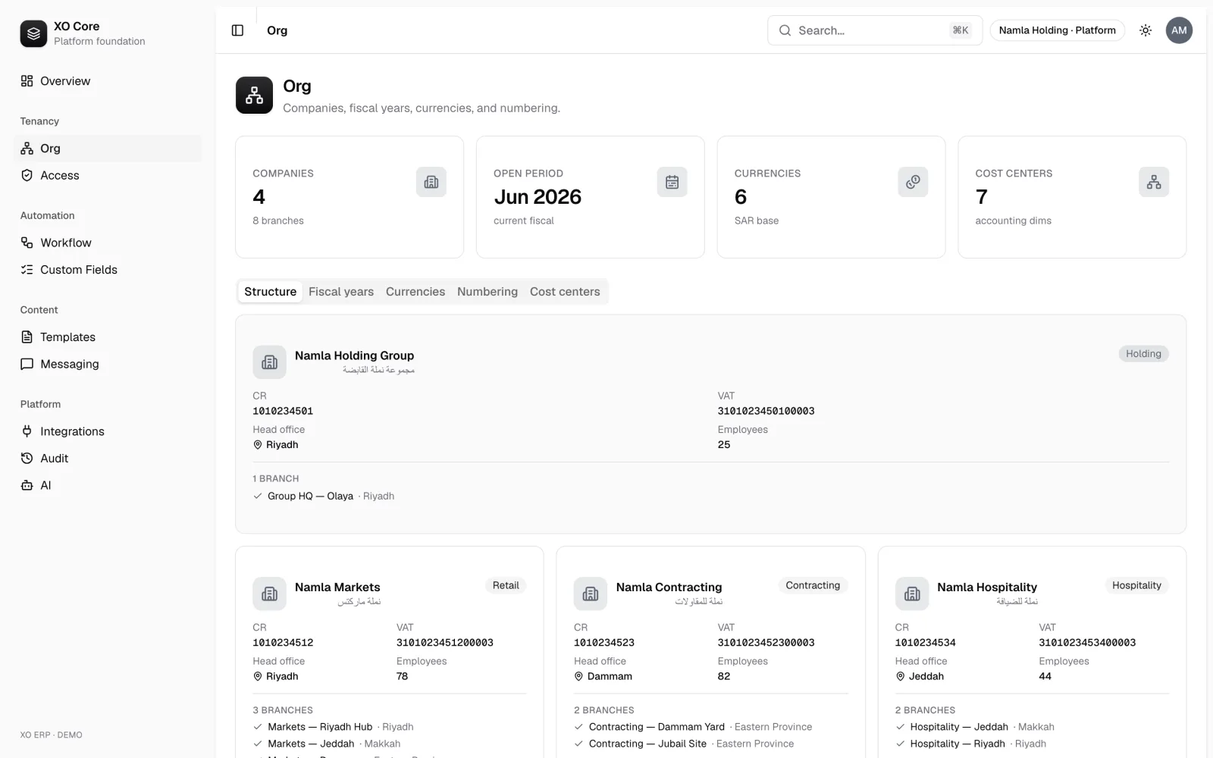Click the Holding badge
The image size is (1213, 758).
(1143, 354)
